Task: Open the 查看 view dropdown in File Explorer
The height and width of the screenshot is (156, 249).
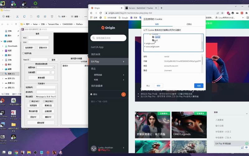Action: pyautogui.click(x=75, y=17)
